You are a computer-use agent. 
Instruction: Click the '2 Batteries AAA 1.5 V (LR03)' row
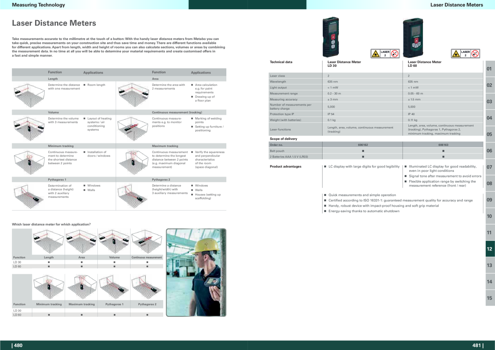click(376, 157)
